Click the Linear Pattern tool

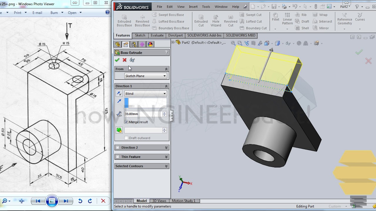[x=287, y=19]
